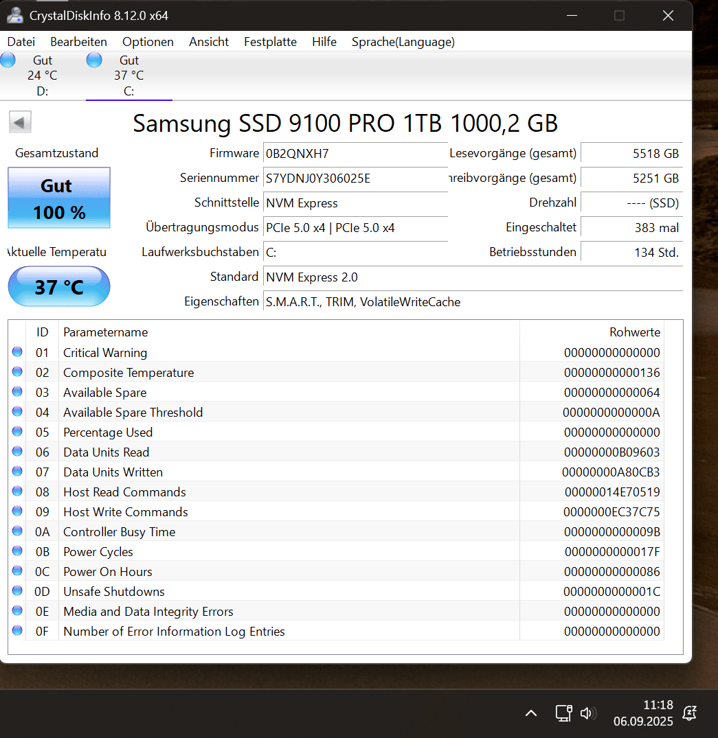Click the Eigenschaften field with TRIM
718x738 pixels.
point(473,302)
